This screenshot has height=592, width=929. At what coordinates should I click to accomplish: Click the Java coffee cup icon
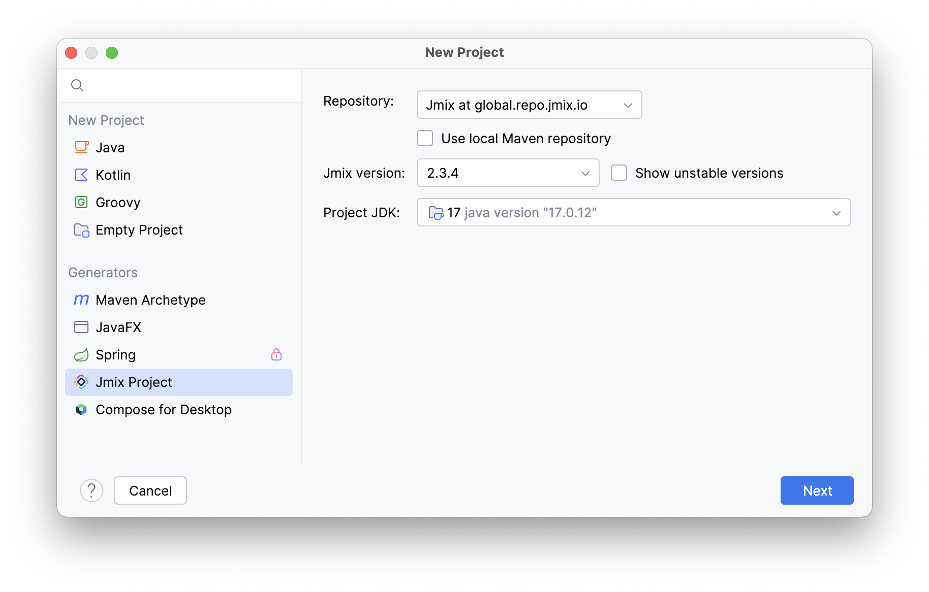(x=81, y=147)
